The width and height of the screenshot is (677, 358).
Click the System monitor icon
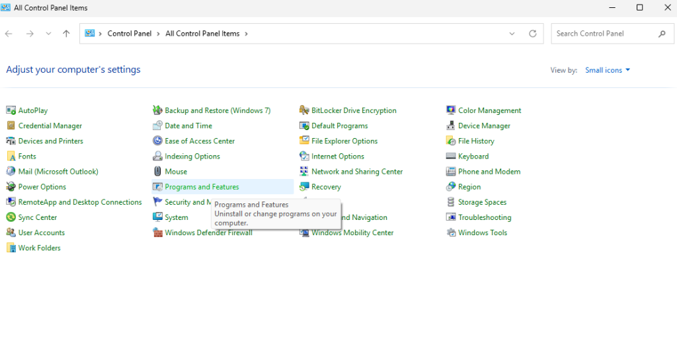pyautogui.click(x=157, y=217)
